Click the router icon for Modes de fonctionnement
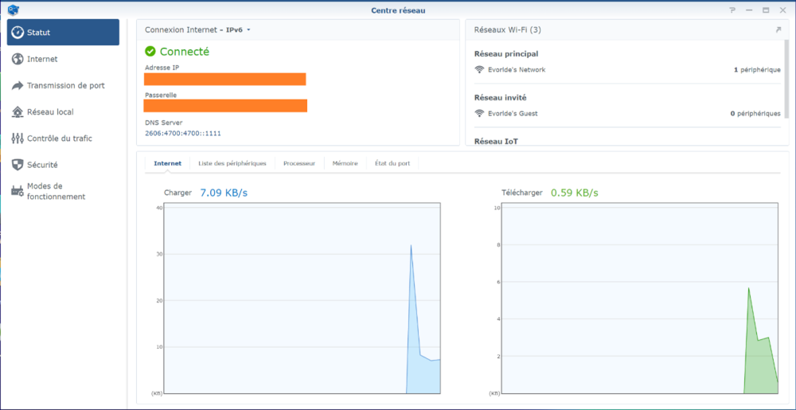796x410 pixels. point(18,191)
